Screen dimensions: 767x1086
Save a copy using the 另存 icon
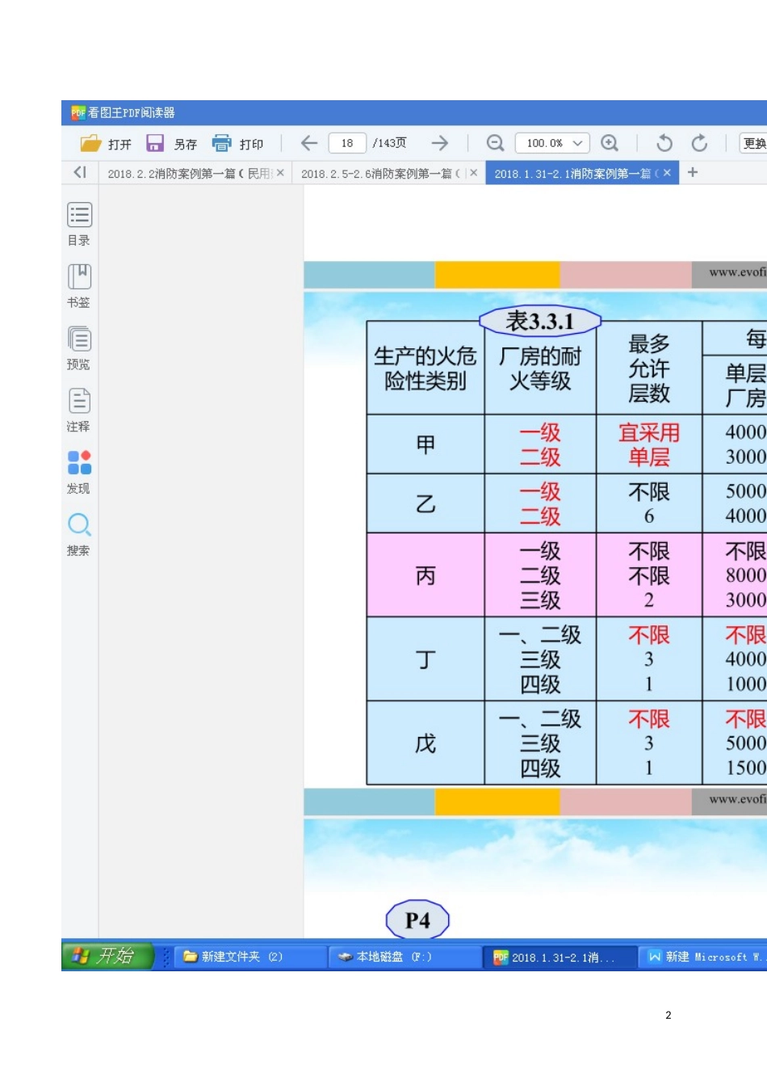[154, 143]
